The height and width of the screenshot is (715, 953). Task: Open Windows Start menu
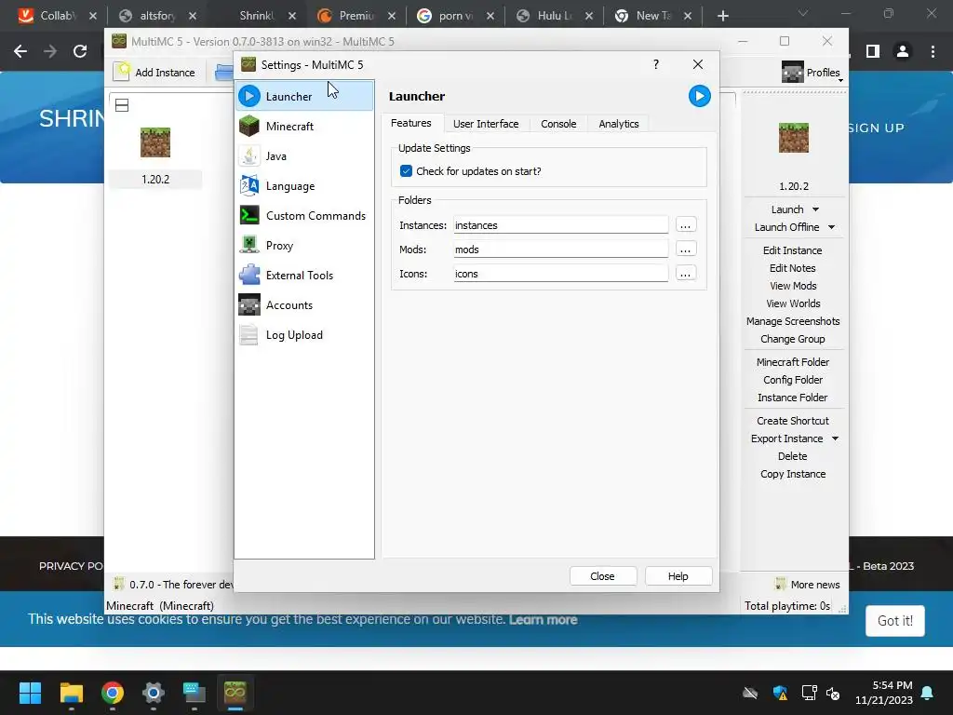pyautogui.click(x=30, y=693)
